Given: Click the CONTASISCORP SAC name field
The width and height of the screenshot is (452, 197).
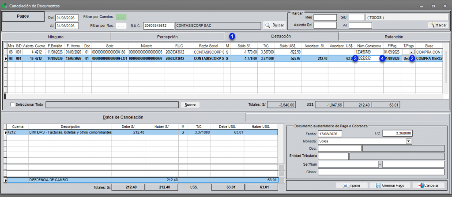Looking at the screenshot, I should (x=218, y=26).
